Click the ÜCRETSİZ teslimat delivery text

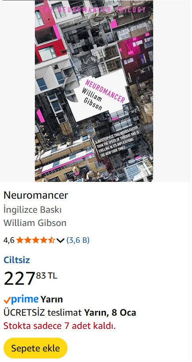point(42,313)
